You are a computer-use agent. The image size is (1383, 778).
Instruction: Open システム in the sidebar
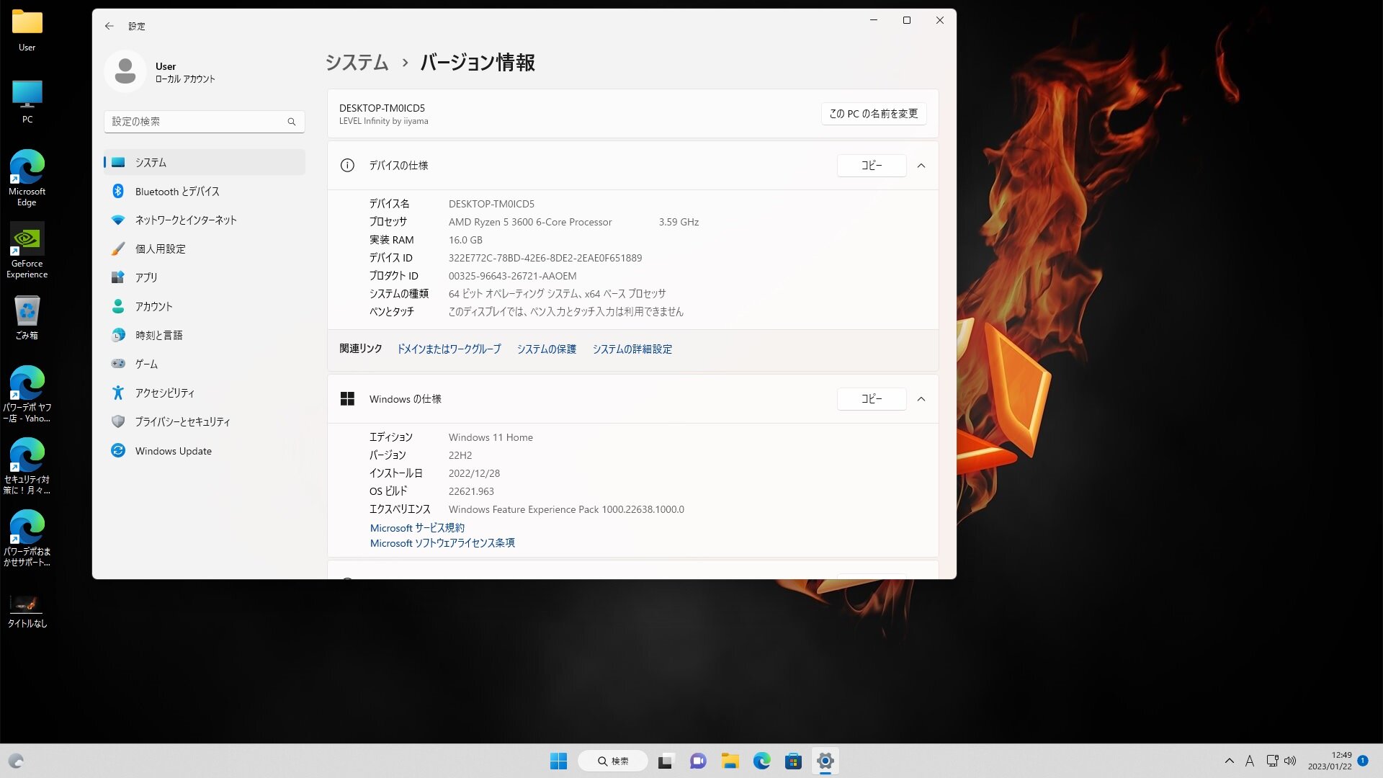[x=205, y=162]
